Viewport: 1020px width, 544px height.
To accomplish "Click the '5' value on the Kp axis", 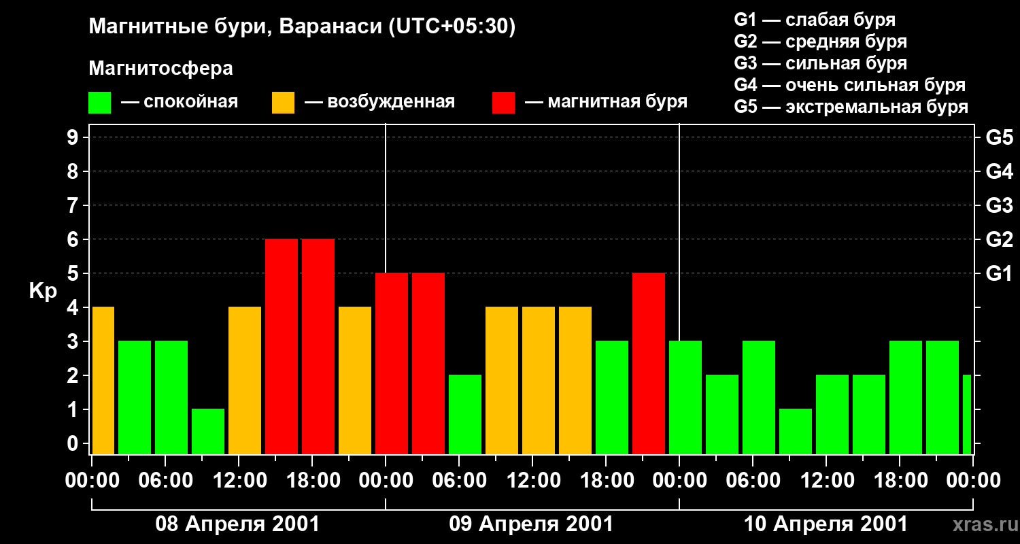I will pos(73,273).
